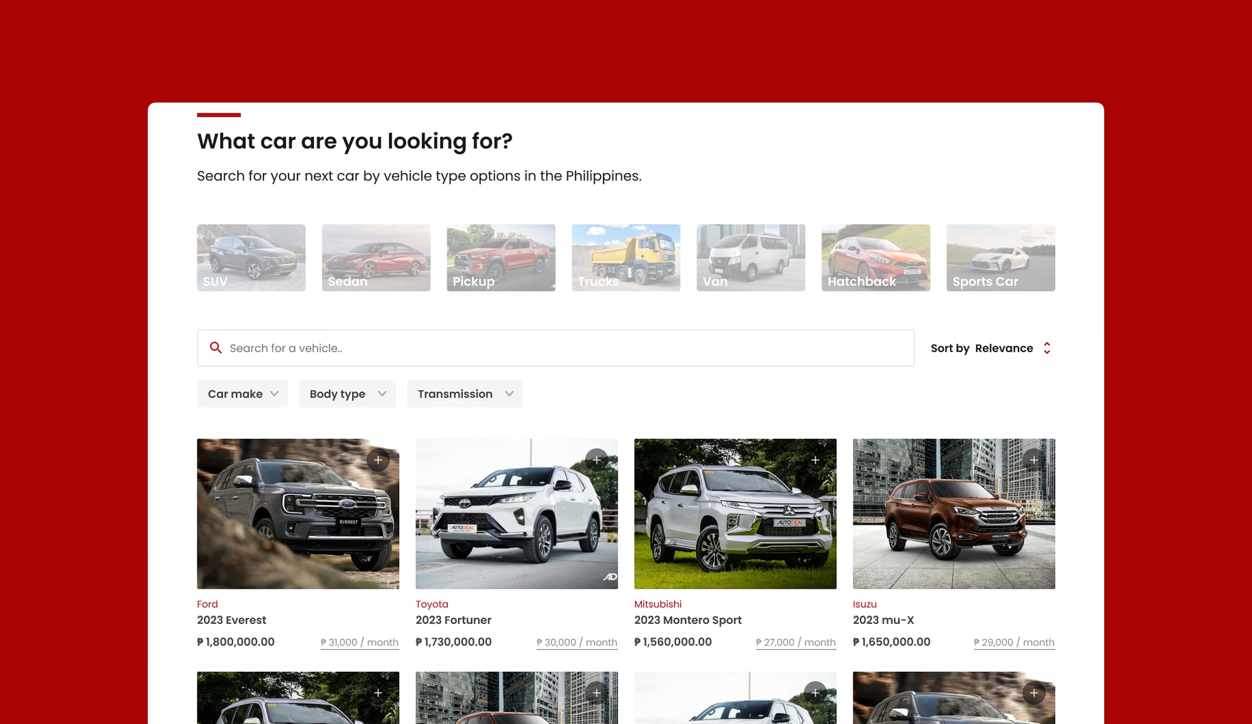Add Ford Everest to compare with plus icon

[378, 460]
